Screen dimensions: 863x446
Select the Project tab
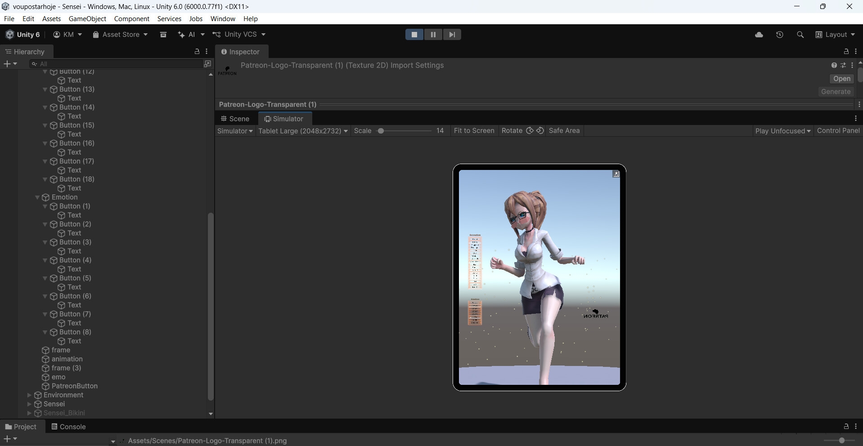21,427
